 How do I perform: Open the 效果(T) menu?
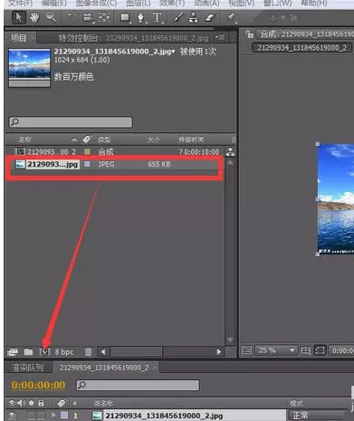point(172,4)
